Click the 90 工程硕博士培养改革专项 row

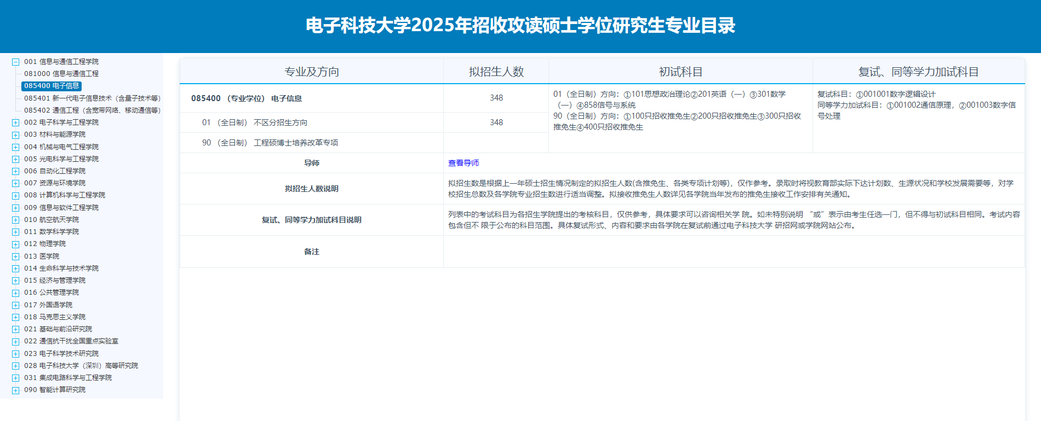(270, 143)
